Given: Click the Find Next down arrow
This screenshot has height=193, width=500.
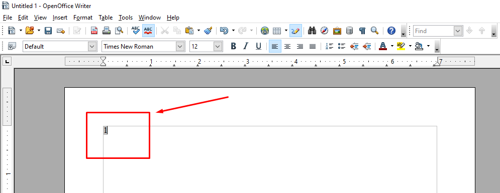Looking at the screenshot, I should click(x=469, y=31).
